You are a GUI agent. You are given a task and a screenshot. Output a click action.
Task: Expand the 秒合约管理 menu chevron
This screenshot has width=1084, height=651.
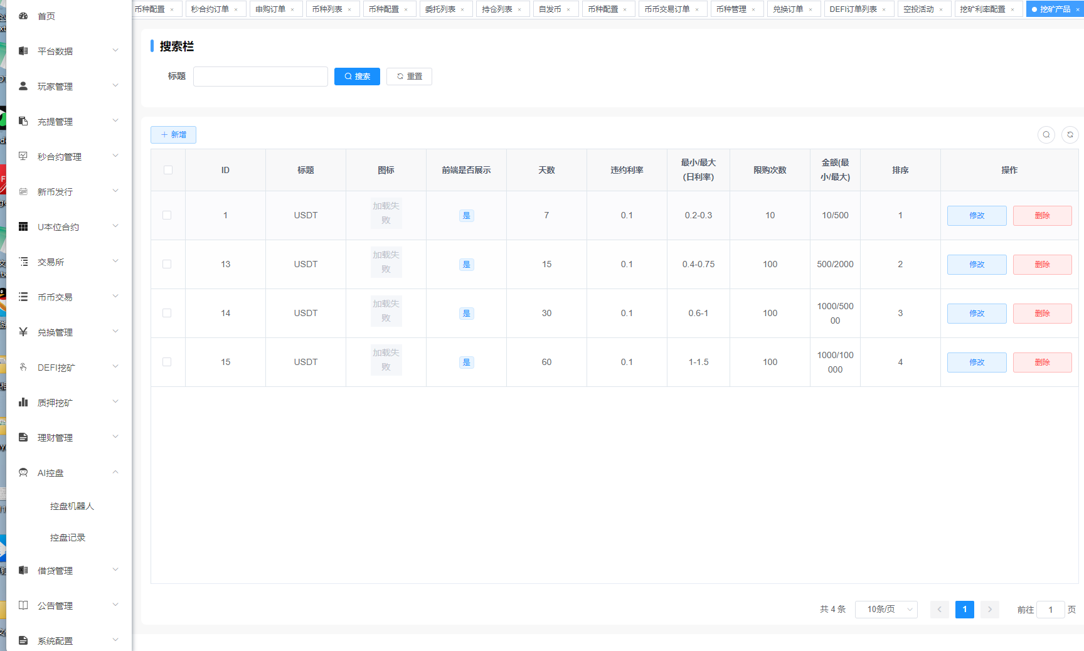[115, 156]
